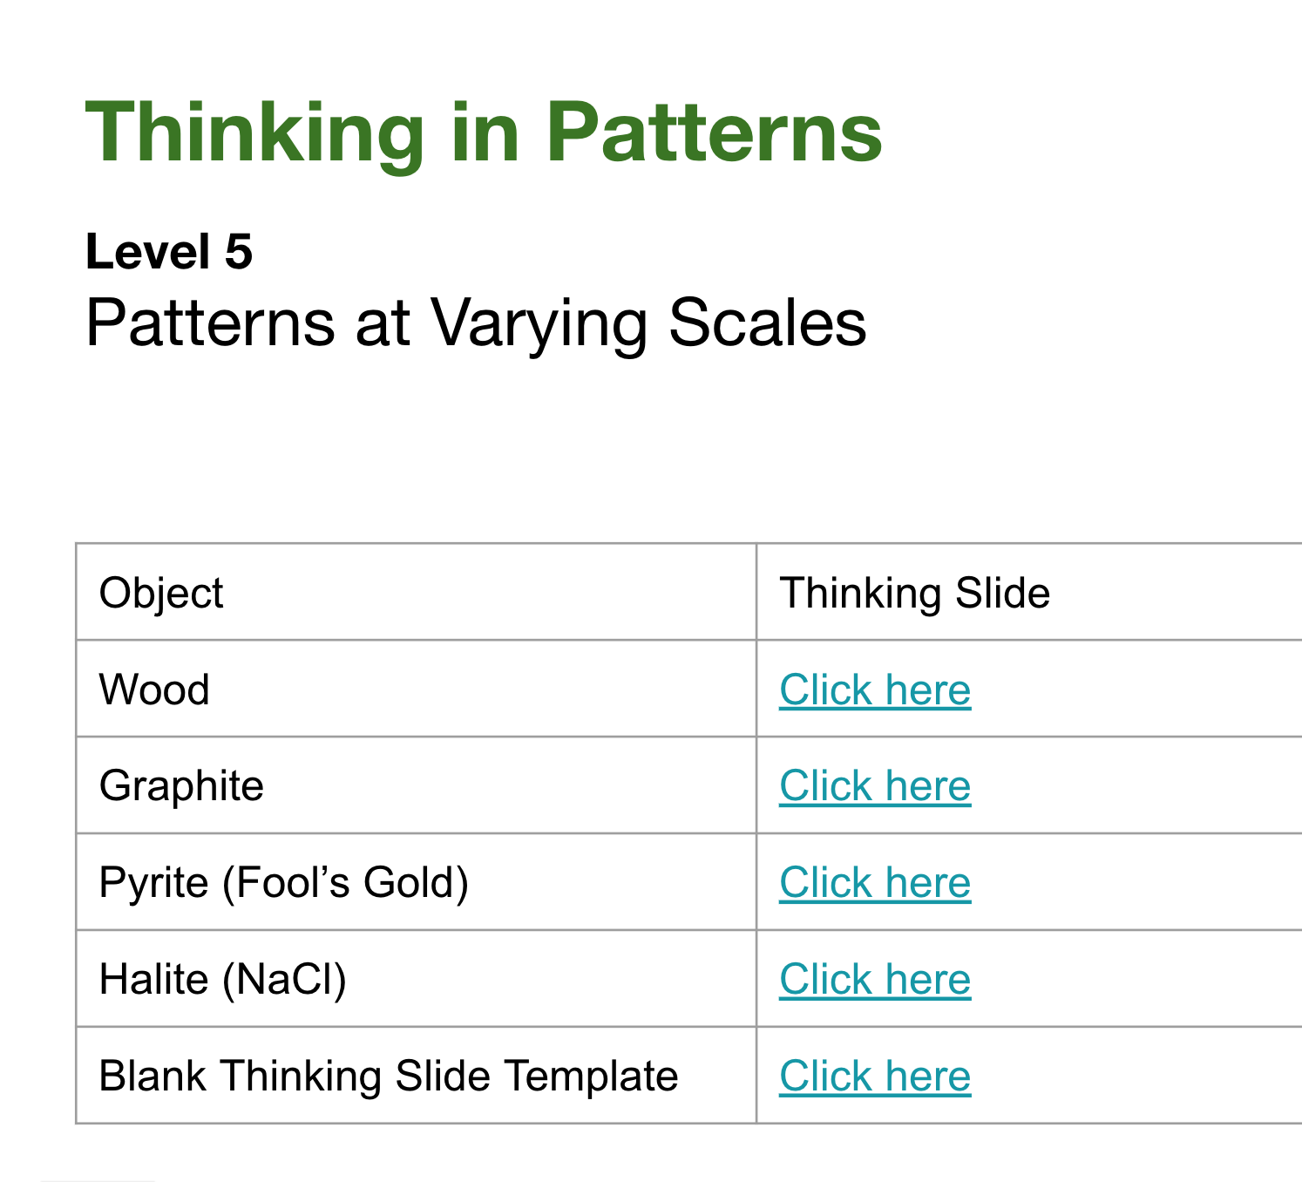Open the Click here link for Wood
The width and height of the screenshot is (1302, 1182).
[875, 689]
